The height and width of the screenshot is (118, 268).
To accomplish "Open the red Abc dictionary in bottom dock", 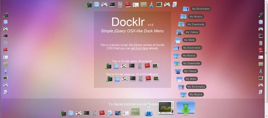I will pyautogui.click(x=102, y=113).
